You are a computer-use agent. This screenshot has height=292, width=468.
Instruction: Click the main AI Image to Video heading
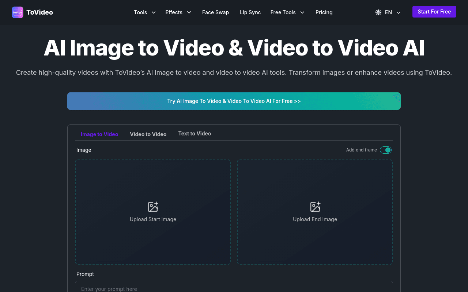tap(234, 48)
